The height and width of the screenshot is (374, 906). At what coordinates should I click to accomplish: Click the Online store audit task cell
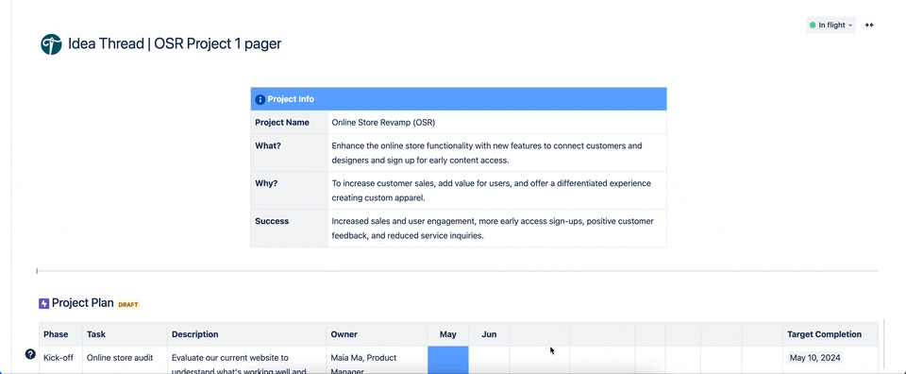[120, 358]
